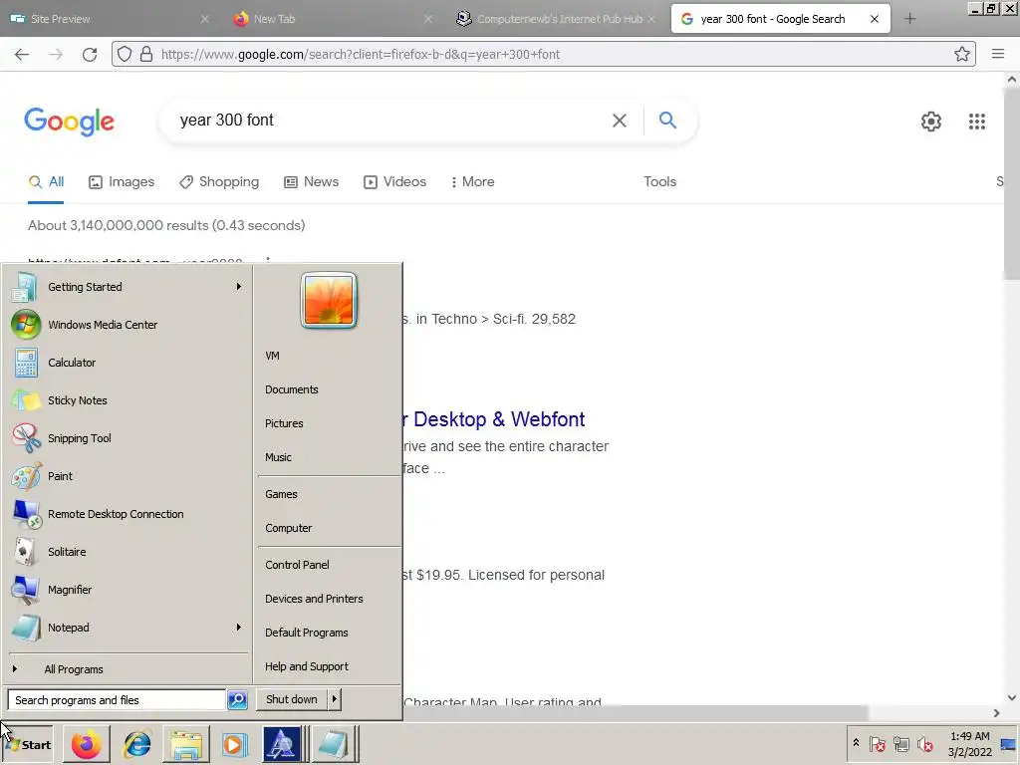Click the Start menu search magnifier button
This screenshot has width=1020, height=765.
tap(237, 700)
